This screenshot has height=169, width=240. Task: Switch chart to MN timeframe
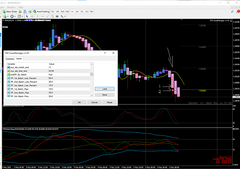92,11
